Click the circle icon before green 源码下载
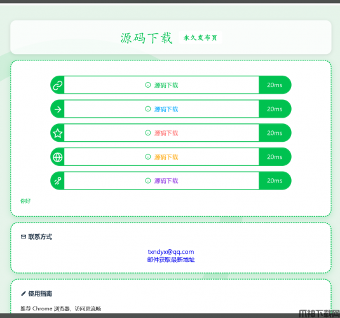This screenshot has width=340, height=318. click(x=148, y=85)
